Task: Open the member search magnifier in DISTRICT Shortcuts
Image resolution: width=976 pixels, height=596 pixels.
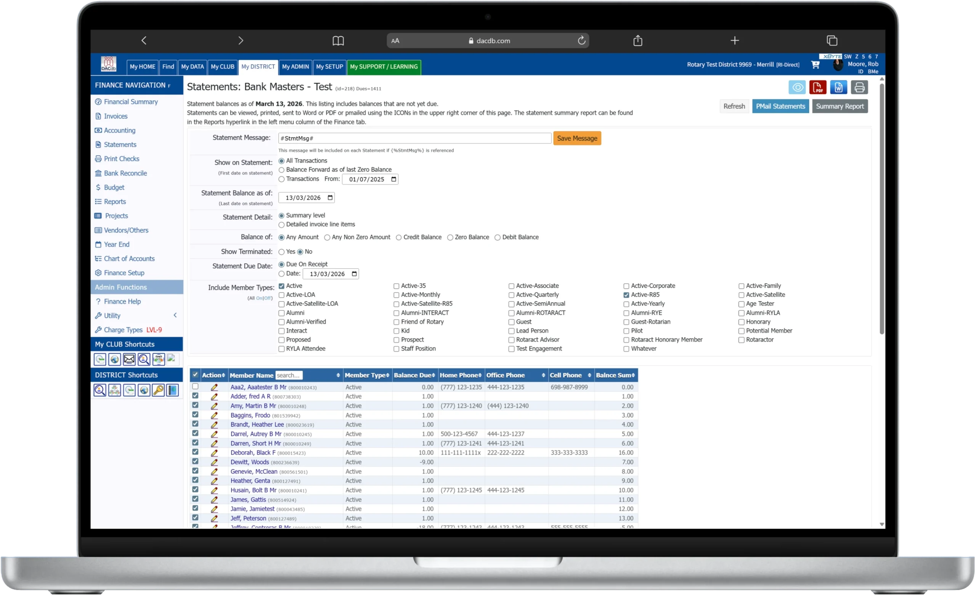Action: tap(100, 390)
